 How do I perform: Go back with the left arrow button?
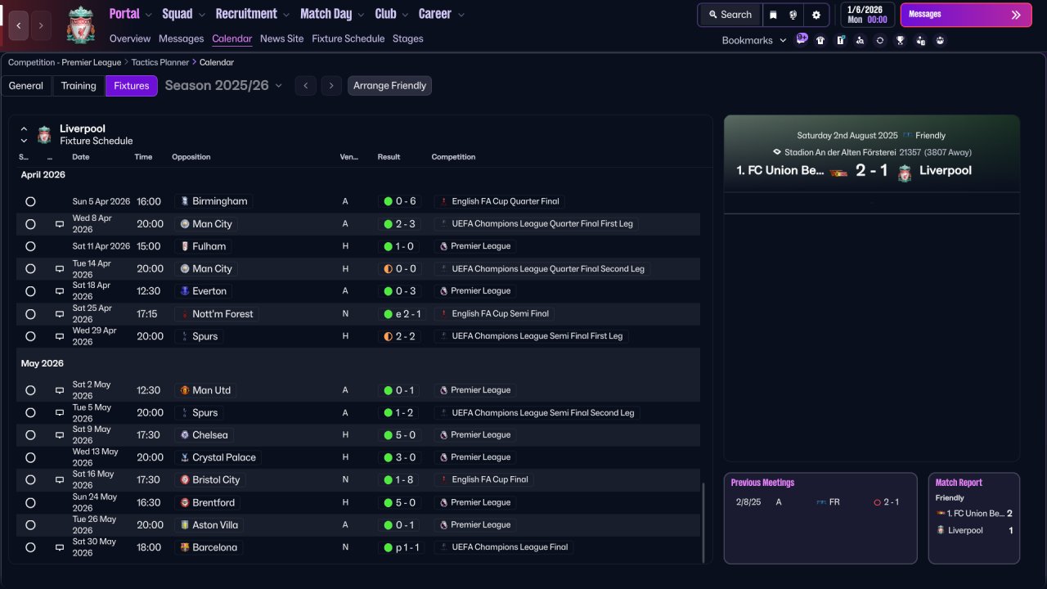click(19, 25)
